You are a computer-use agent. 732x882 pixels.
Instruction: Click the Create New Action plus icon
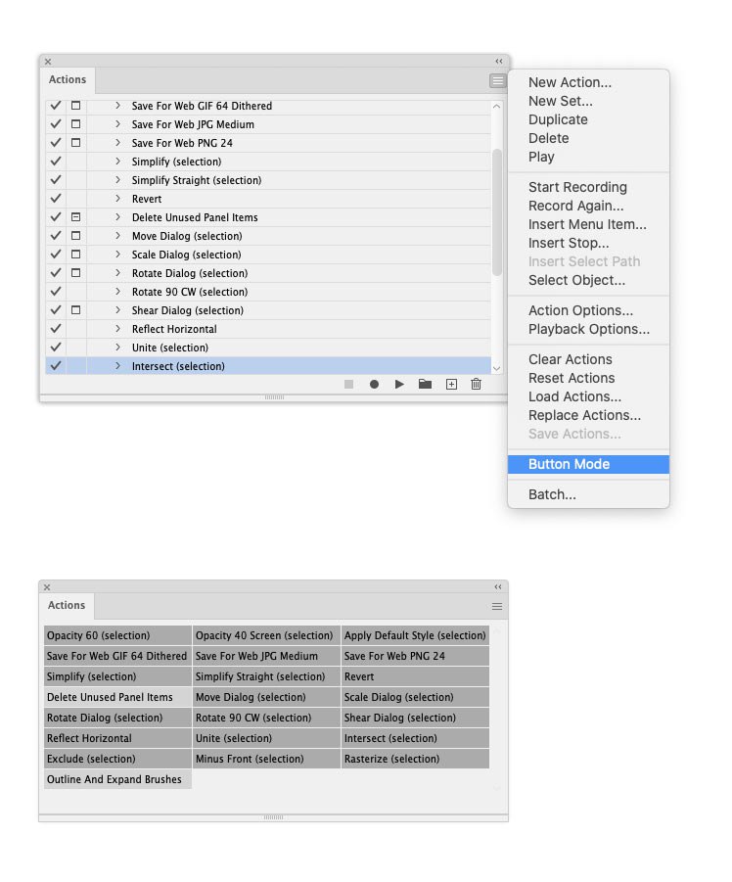click(451, 384)
